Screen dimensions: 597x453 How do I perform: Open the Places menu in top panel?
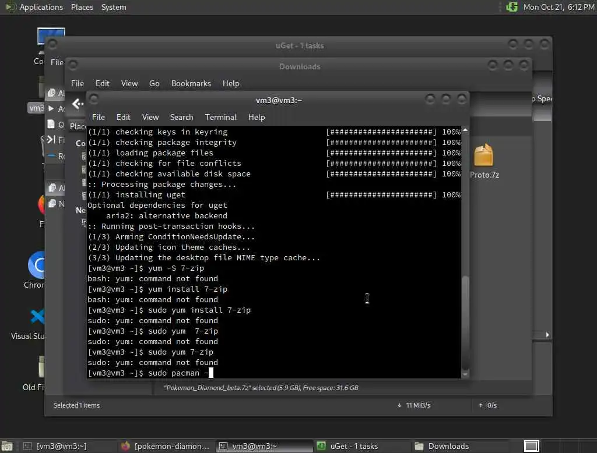(82, 7)
